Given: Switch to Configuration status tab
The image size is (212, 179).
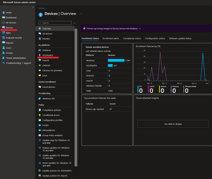Looking at the screenshot, I should pos(155,38).
